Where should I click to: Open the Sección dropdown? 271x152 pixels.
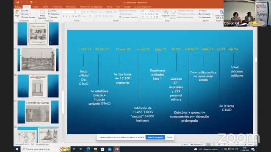[53, 17]
